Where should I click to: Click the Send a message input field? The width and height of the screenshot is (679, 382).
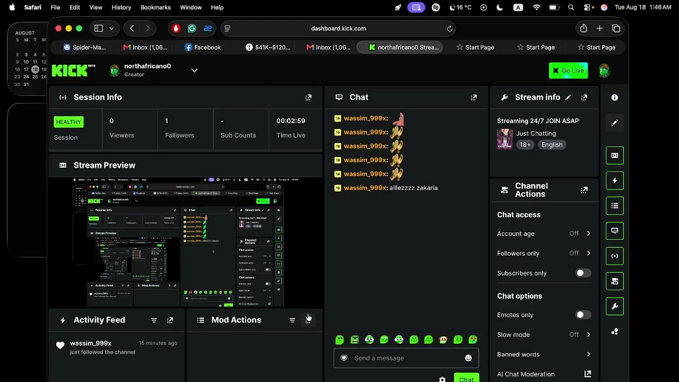click(406, 358)
